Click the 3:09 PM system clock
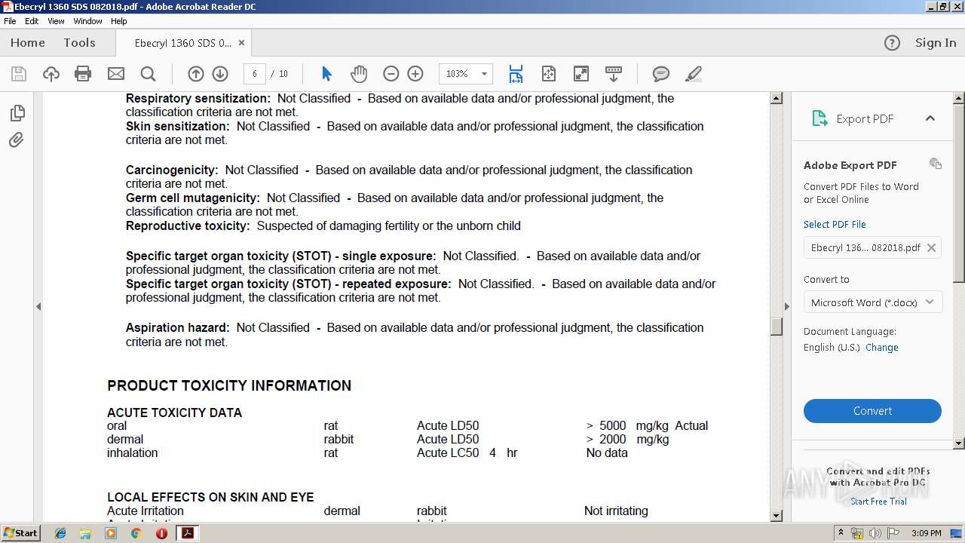 click(926, 533)
